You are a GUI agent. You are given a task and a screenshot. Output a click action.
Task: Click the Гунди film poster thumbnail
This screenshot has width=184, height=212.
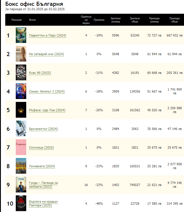[x=21, y=185]
